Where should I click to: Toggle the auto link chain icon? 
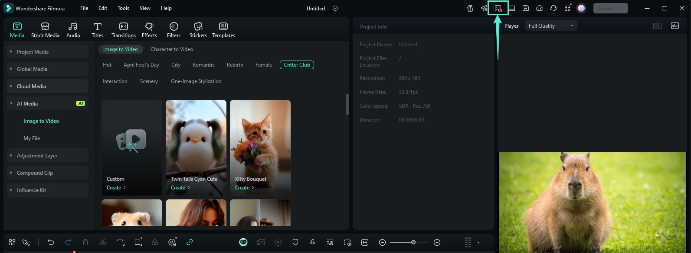[x=190, y=242]
